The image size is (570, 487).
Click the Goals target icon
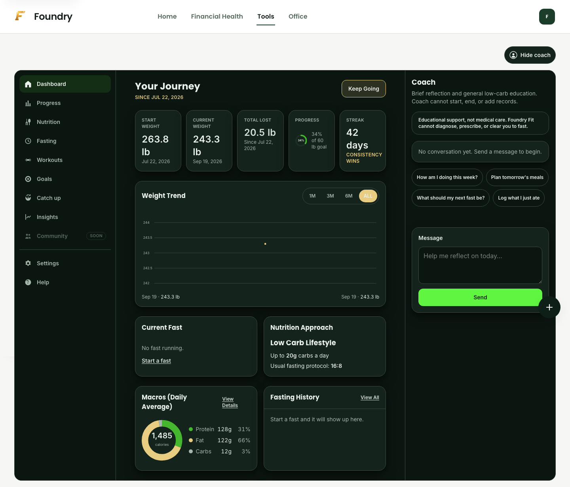pos(28,179)
